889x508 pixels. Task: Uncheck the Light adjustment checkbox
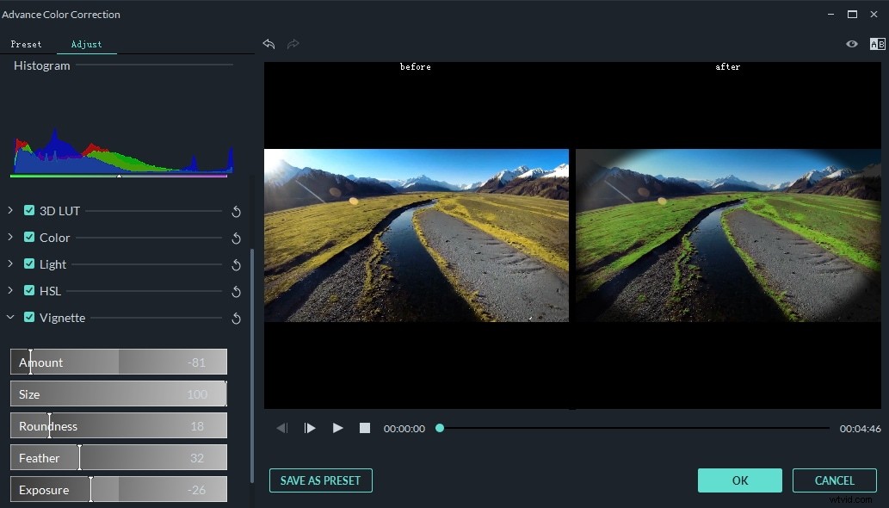click(28, 264)
